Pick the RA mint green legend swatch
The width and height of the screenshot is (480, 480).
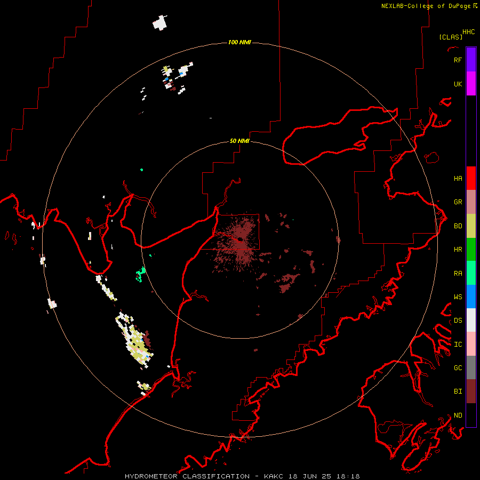click(x=471, y=273)
